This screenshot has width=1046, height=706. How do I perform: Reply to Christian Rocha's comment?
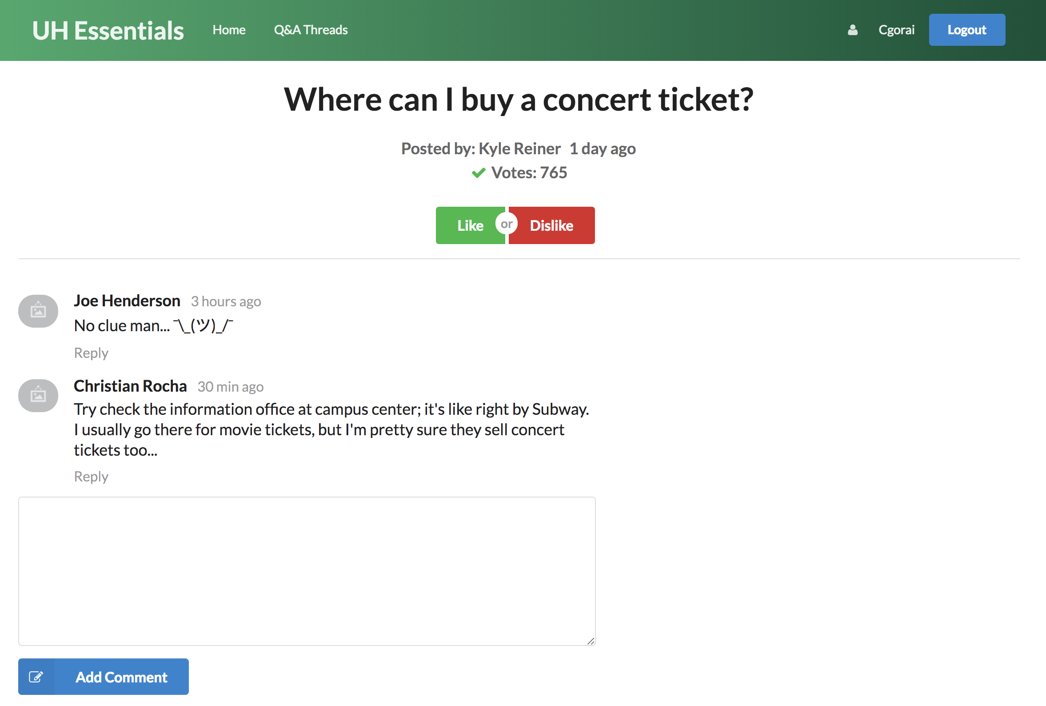92,476
